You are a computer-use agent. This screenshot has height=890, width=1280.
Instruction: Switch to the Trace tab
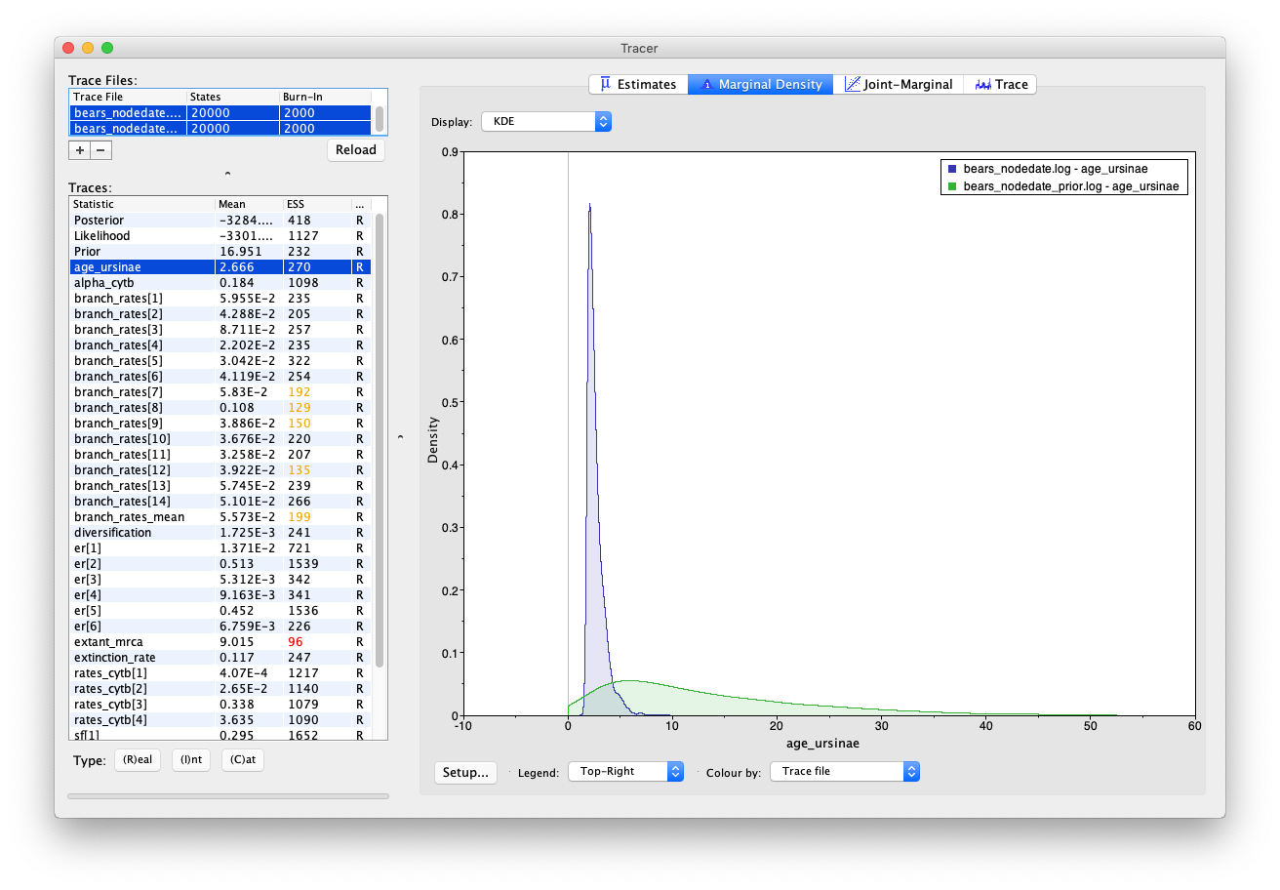(x=1000, y=84)
